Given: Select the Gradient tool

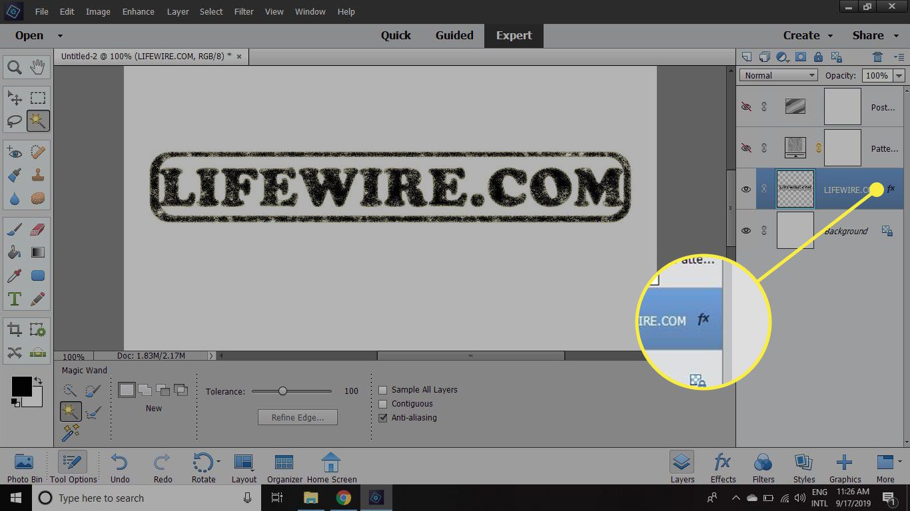Looking at the screenshot, I should coord(38,253).
